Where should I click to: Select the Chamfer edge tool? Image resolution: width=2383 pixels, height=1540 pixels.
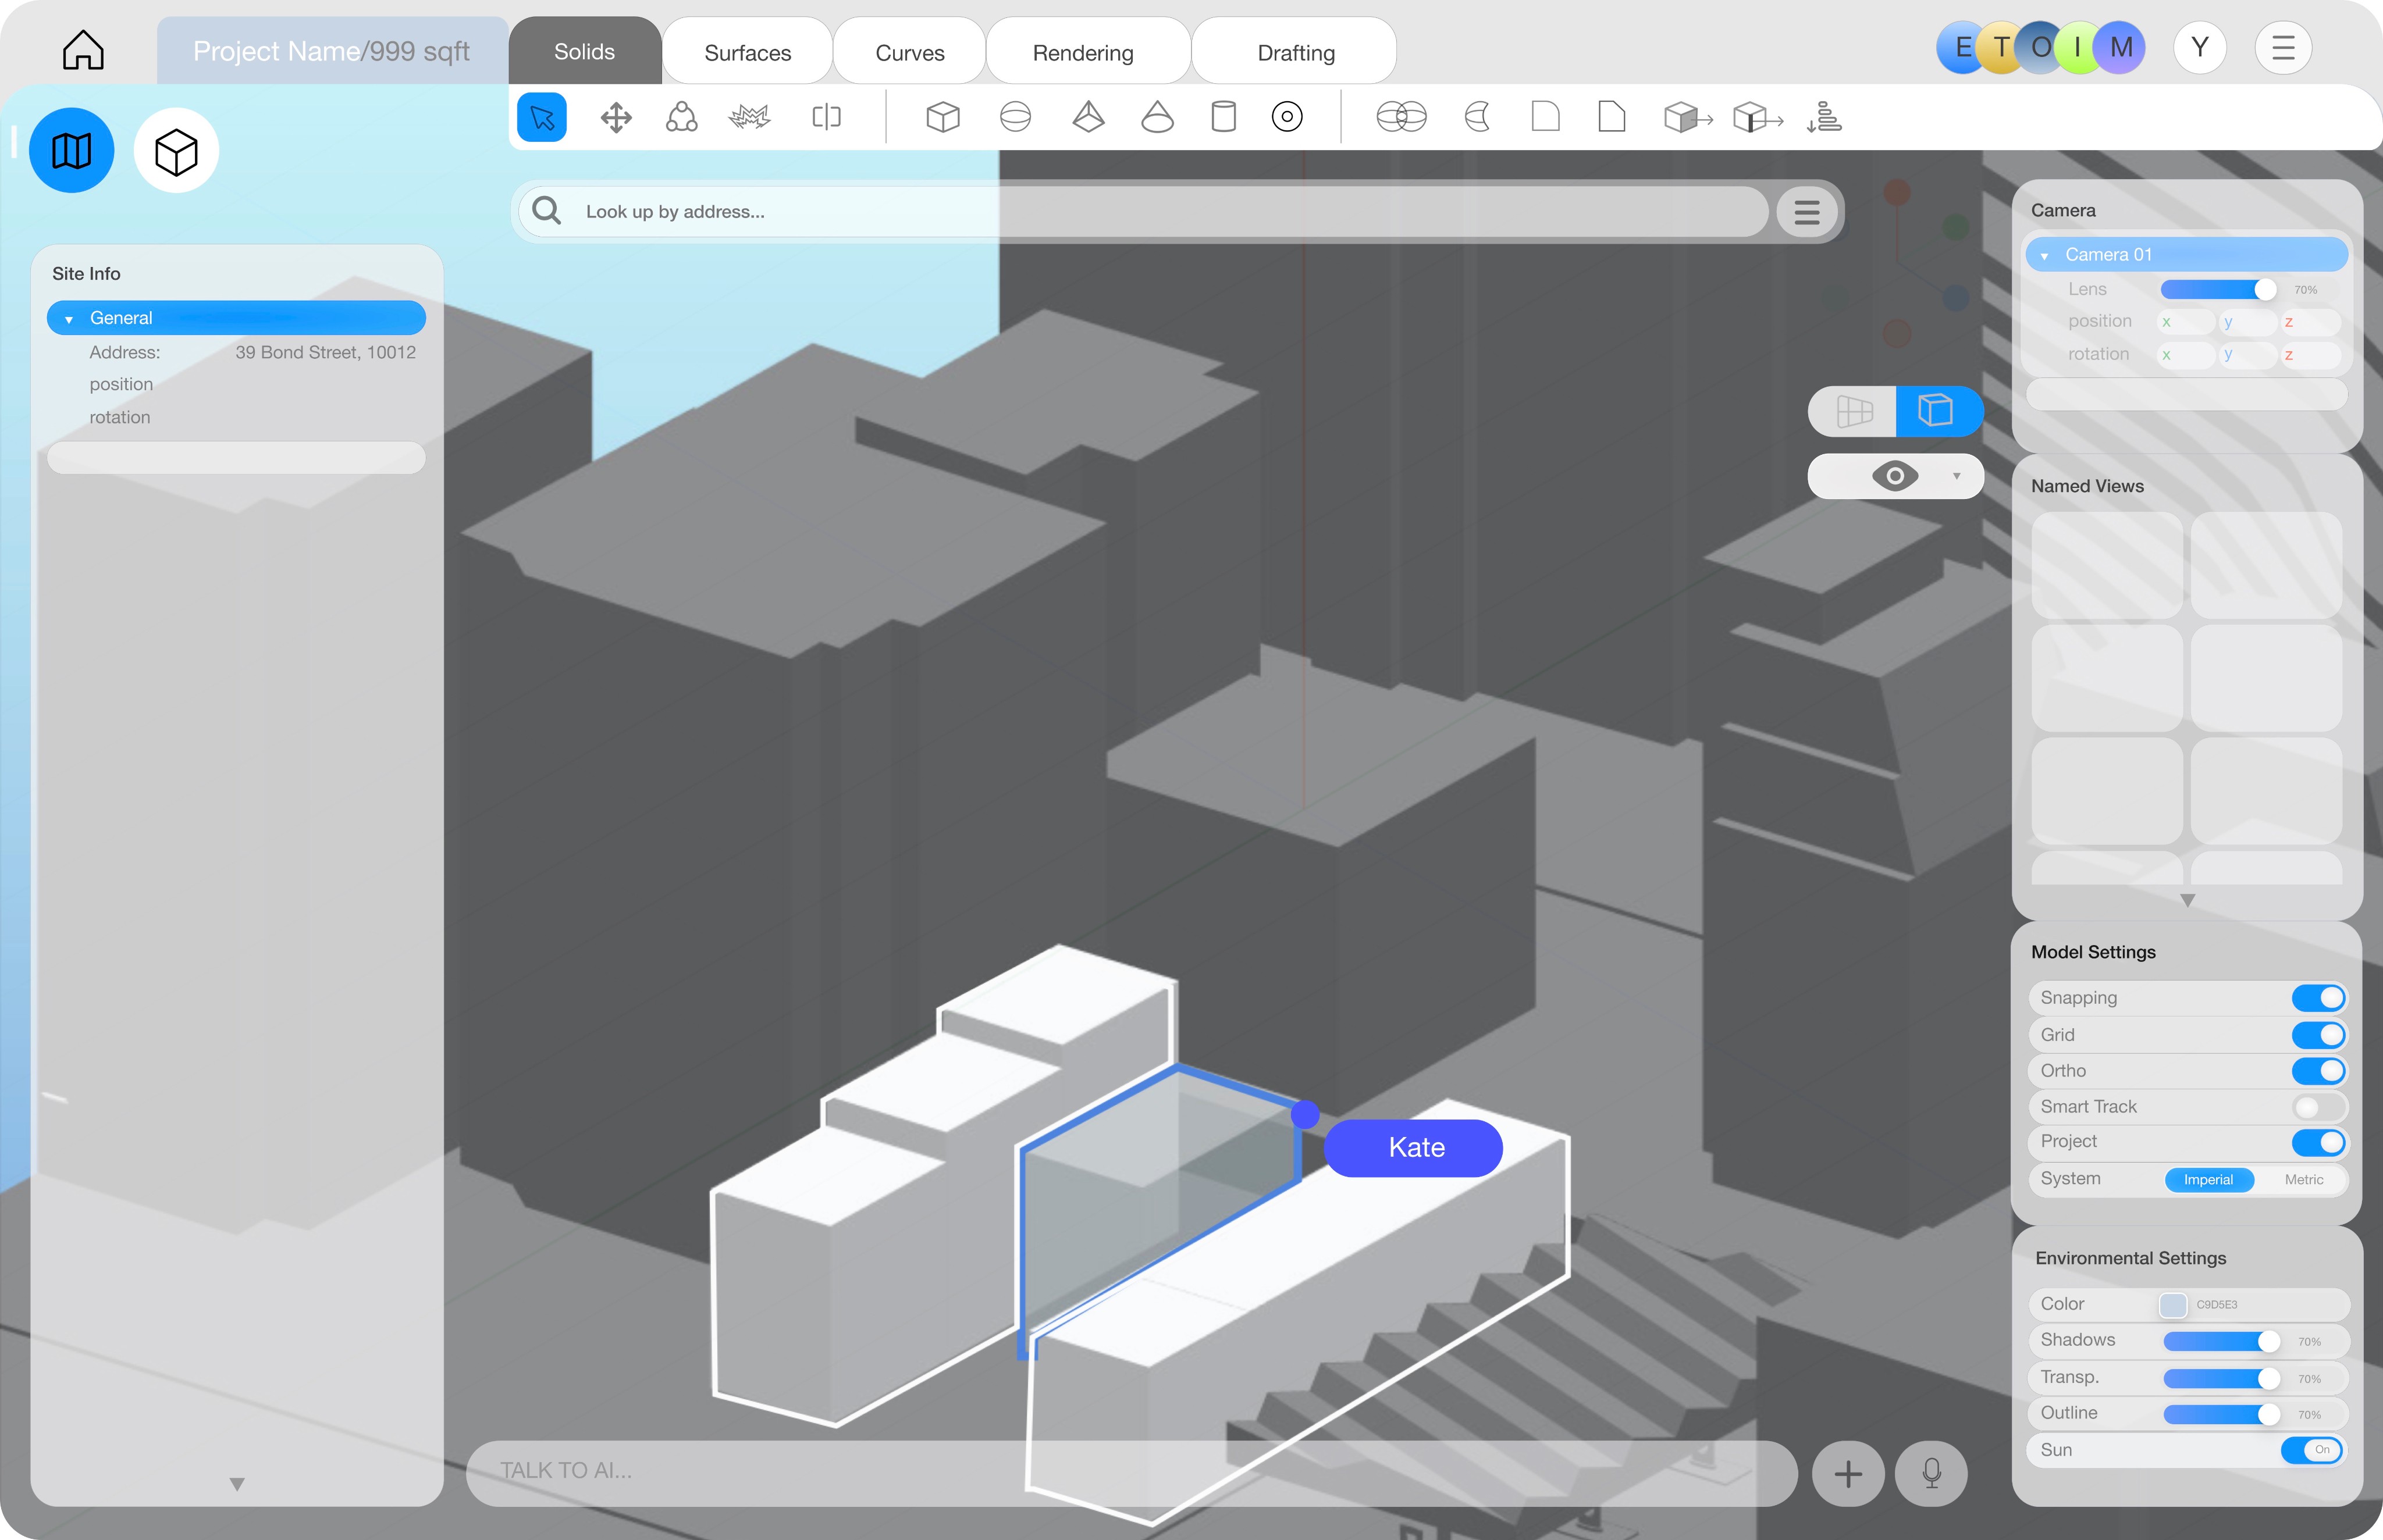click(x=1612, y=118)
